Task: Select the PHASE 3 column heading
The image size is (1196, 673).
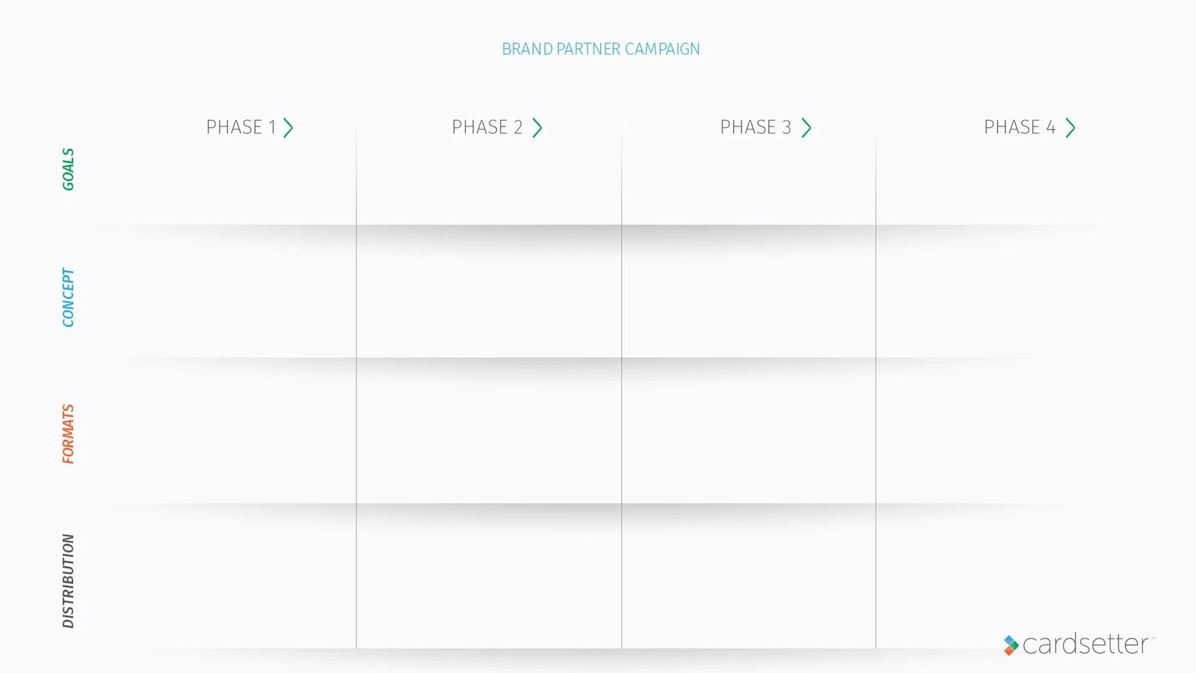Action: tap(756, 127)
